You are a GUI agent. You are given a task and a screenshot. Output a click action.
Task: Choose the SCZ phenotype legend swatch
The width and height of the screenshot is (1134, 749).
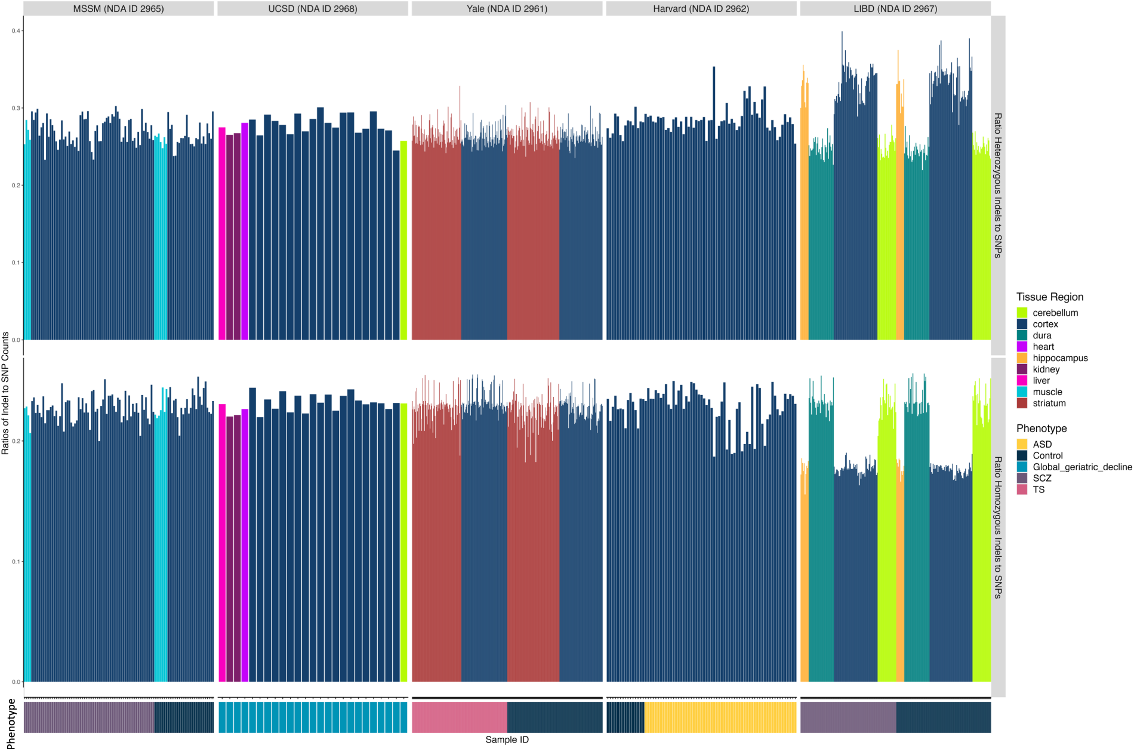click(x=1022, y=479)
